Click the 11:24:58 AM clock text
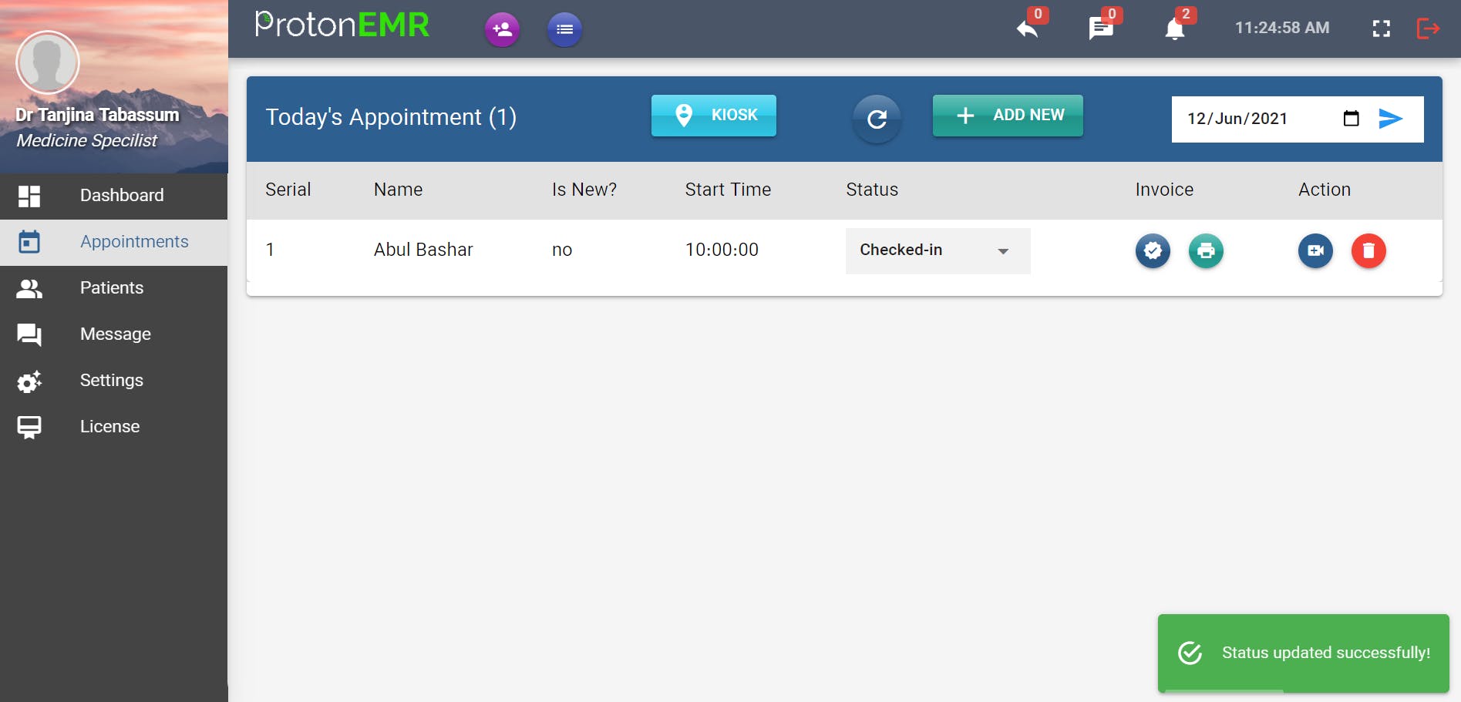 pyautogui.click(x=1282, y=28)
